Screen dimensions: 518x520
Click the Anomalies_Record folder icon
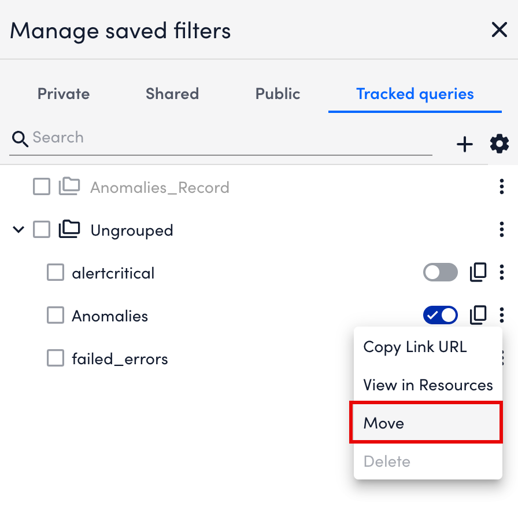point(69,186)
